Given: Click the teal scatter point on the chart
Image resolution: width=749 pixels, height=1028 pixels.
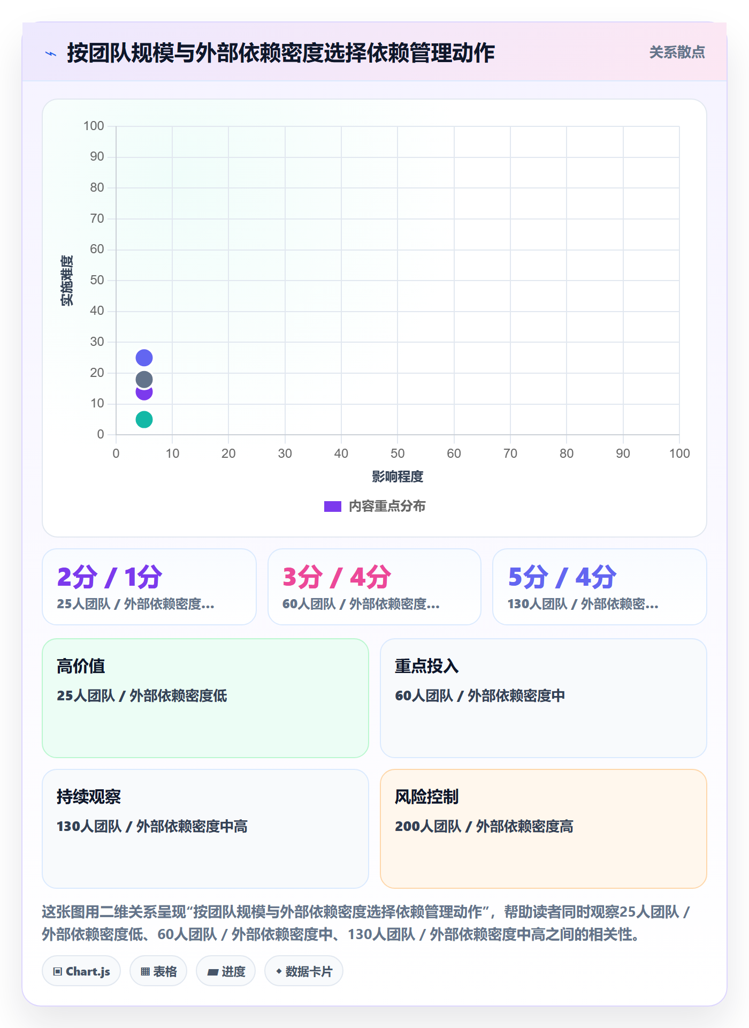Looking at the screenshot, I should coord(144,419).
